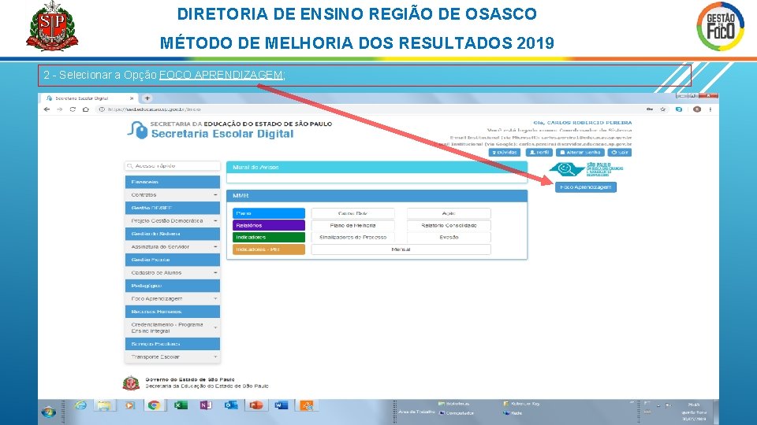Screen dimensions: 757x425
Task: Open Word from the taskbar
Action: coord(281,406)
